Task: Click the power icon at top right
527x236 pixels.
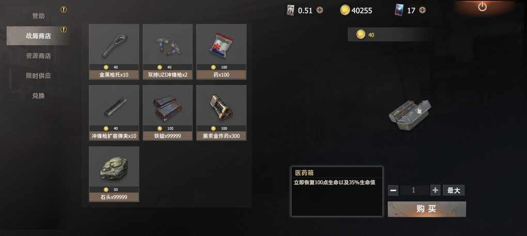Action: tap(482, 6)
